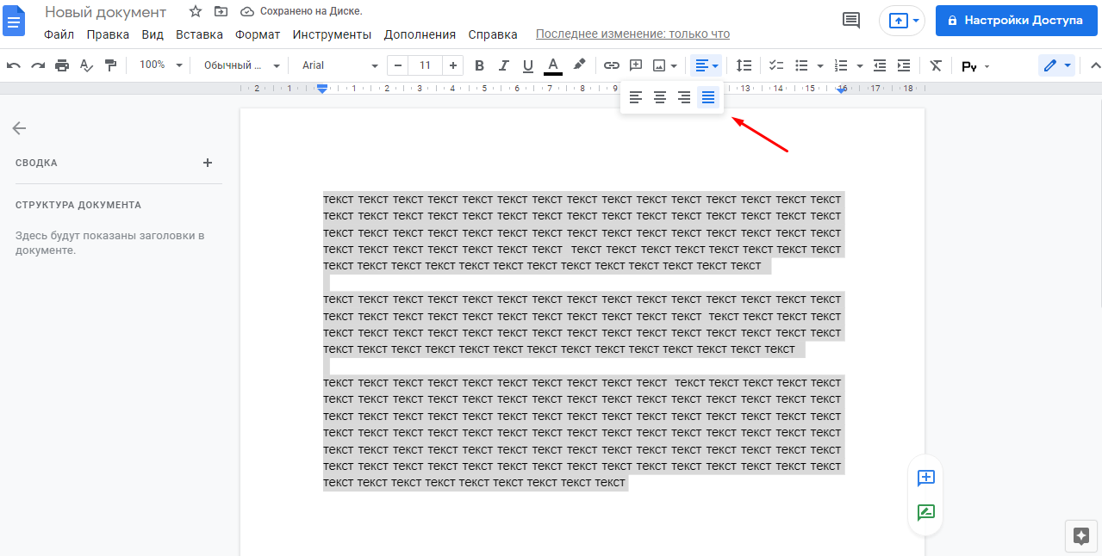Toggle Bold formatting
The height and width of the screenshot is (556, 1102).
(x=480, y=65)
